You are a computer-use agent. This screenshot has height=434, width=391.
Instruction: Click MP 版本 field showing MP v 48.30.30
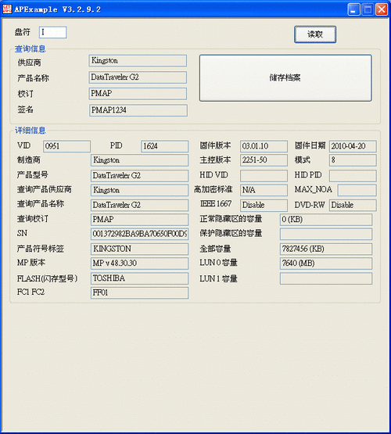click(139, 264)
